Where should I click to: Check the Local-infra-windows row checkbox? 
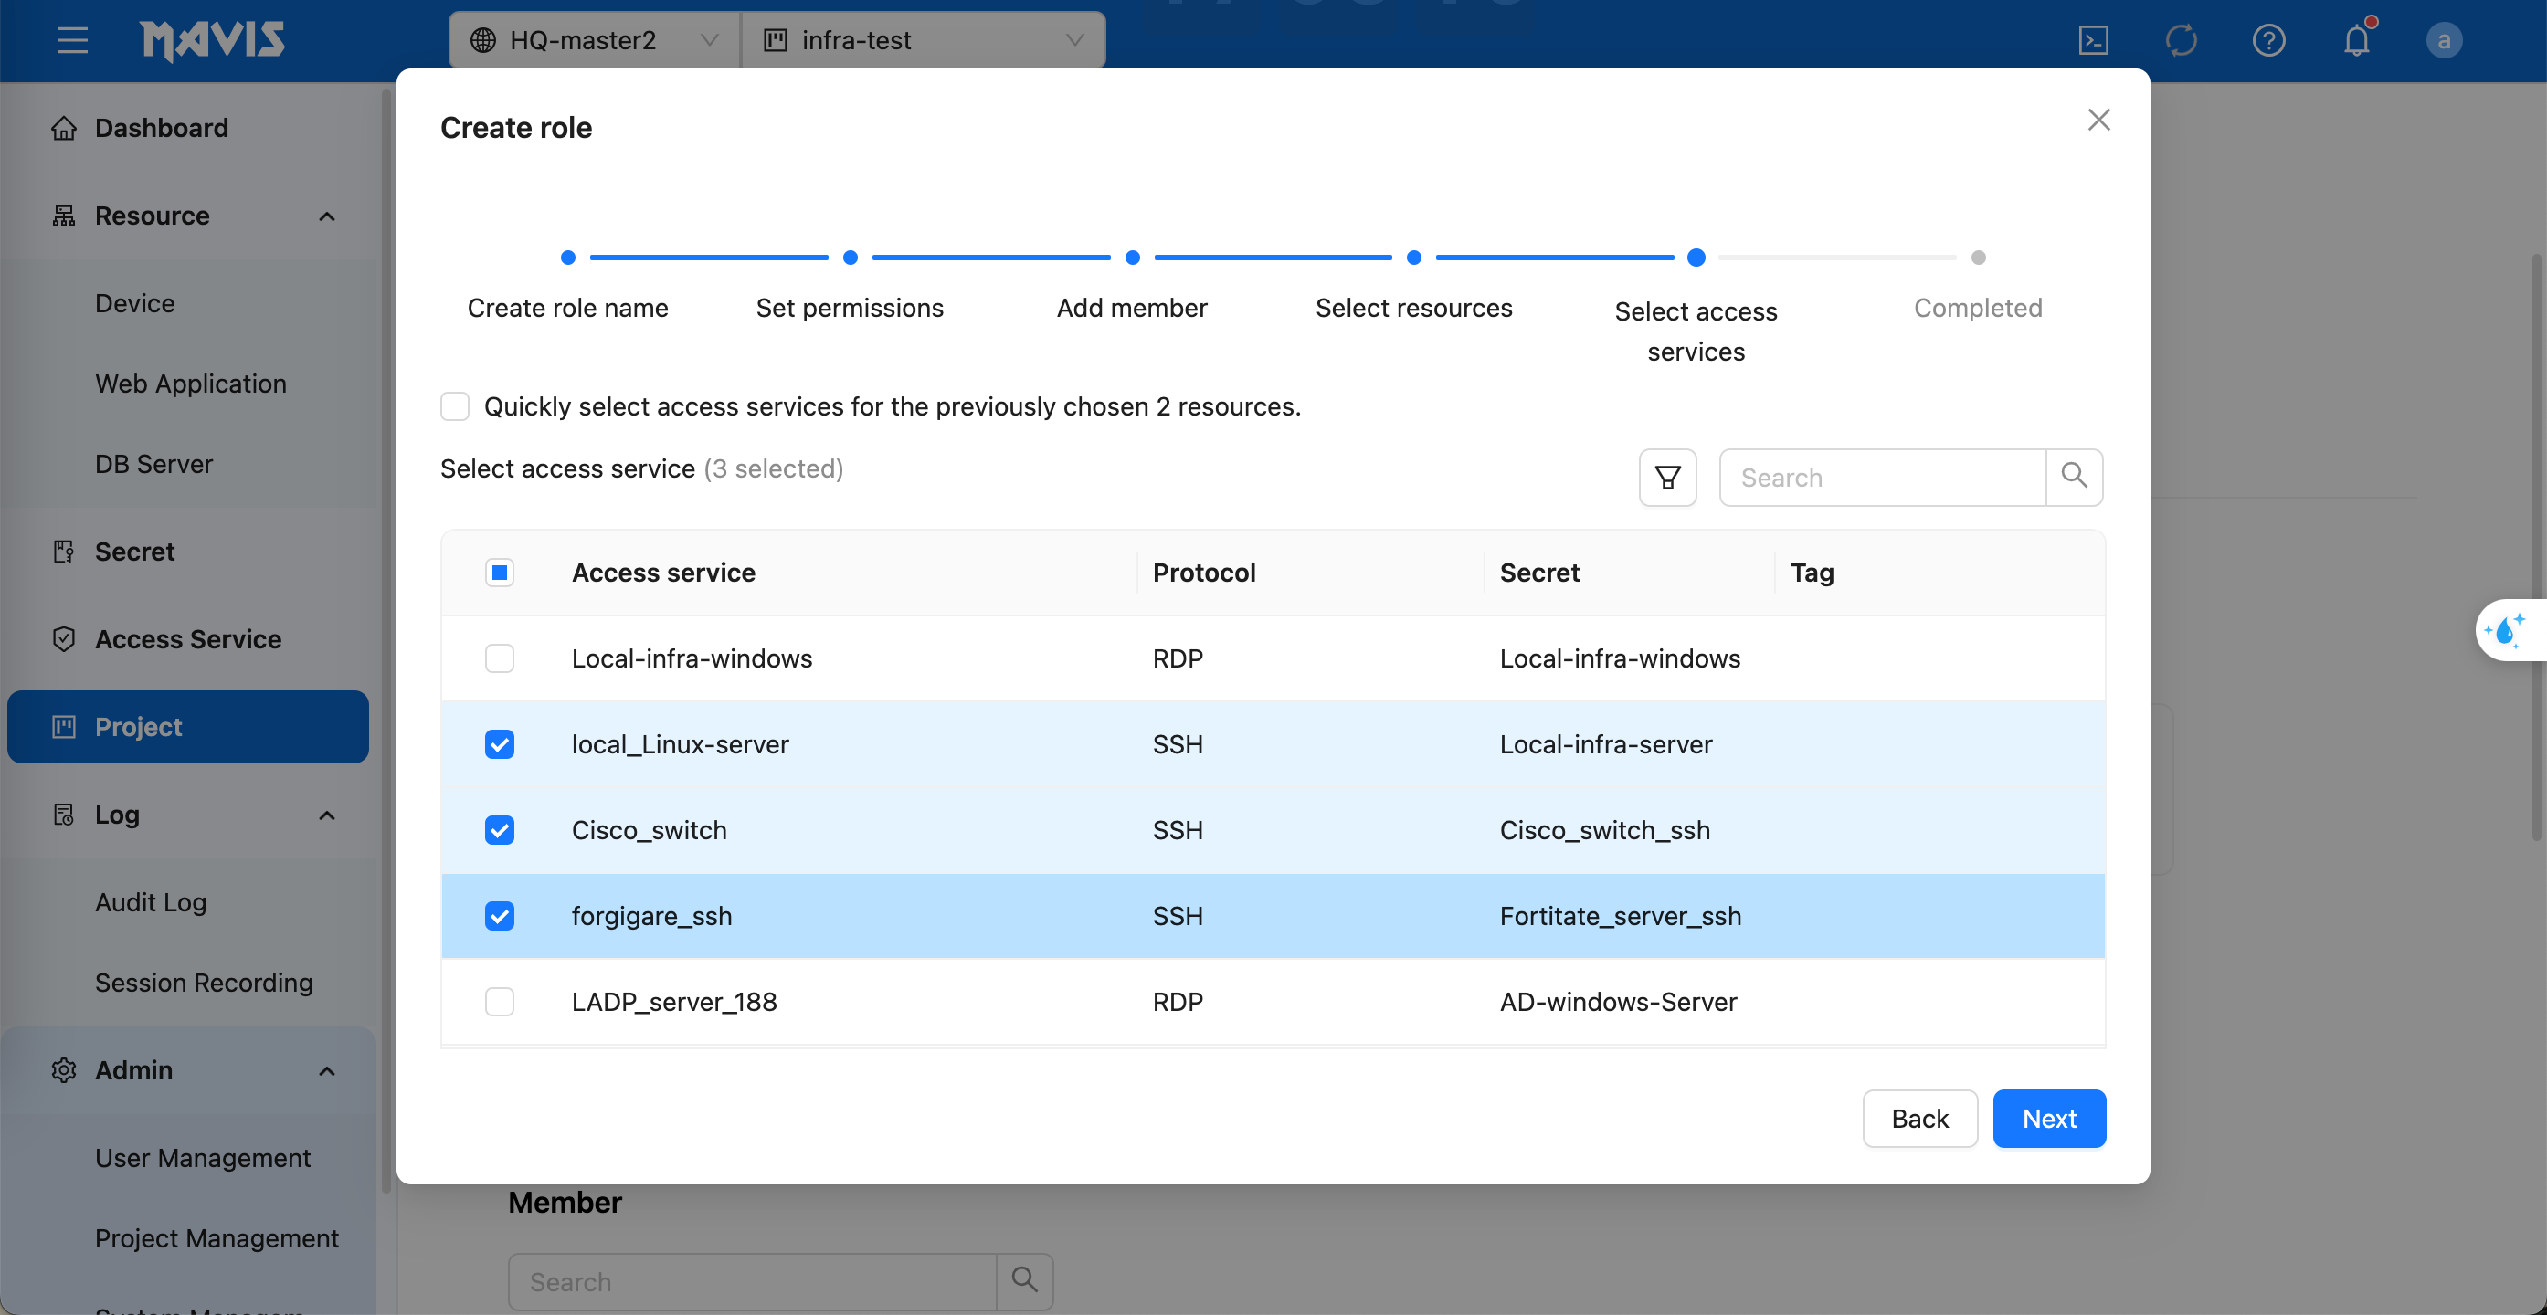click(500, 658)
